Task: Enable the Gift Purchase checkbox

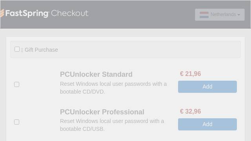Action: [17, 49]
